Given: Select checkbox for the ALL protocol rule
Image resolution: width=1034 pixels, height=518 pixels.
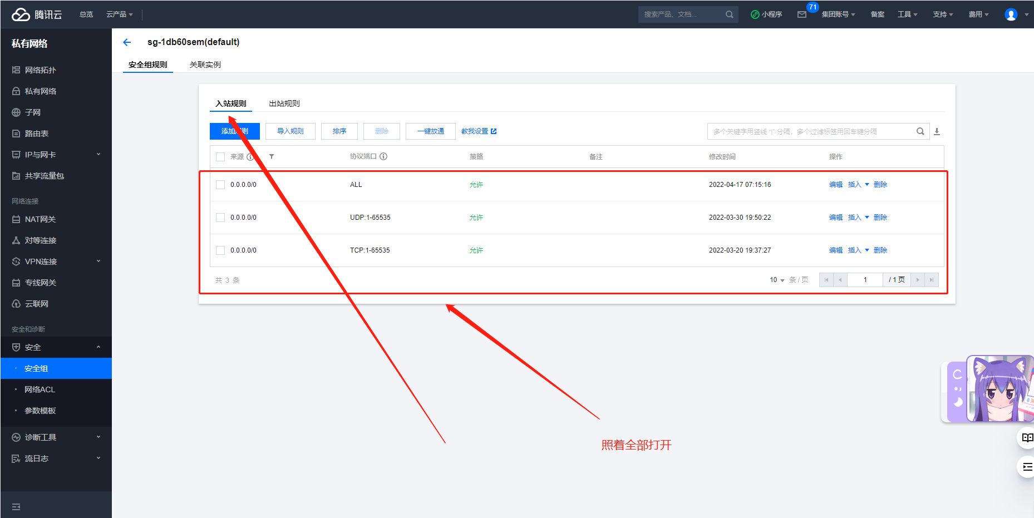Looking at the screenshot, I should [220, 185].
